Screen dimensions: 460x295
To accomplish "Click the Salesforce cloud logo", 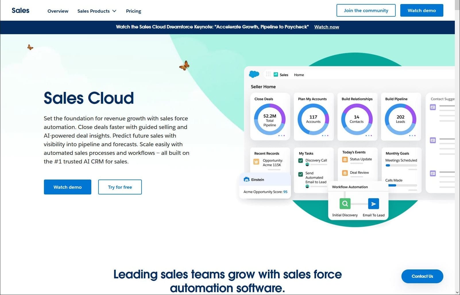I will [x=253, y=74].
